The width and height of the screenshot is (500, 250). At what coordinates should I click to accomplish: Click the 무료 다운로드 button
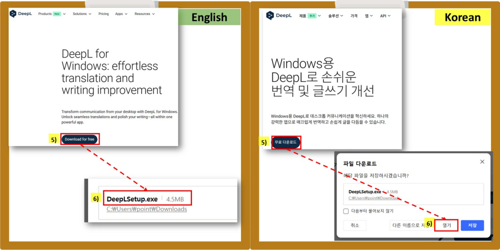click(x=286, y=142)
